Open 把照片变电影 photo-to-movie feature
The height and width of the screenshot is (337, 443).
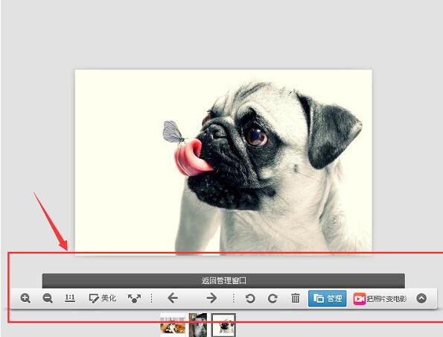(x=380, y=299)
